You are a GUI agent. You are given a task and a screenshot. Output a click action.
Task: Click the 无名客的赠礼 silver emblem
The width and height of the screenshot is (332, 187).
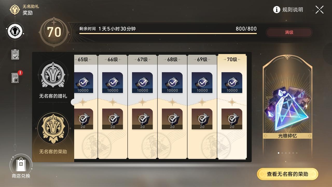53,75
